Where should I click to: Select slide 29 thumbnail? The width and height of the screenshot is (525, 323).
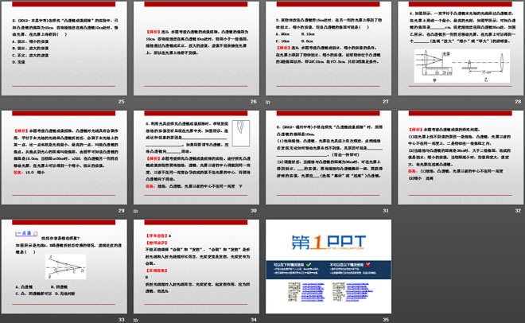coord(64,158)
